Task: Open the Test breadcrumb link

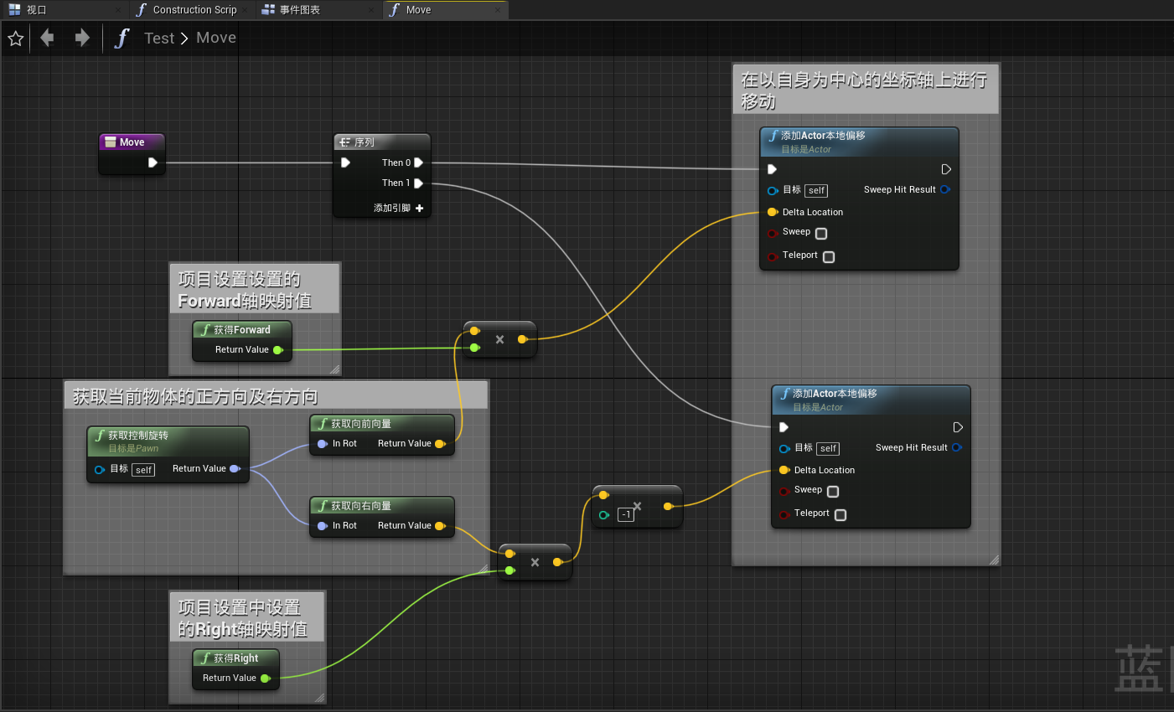Action: pyautogui.click(x=159, y=38)
